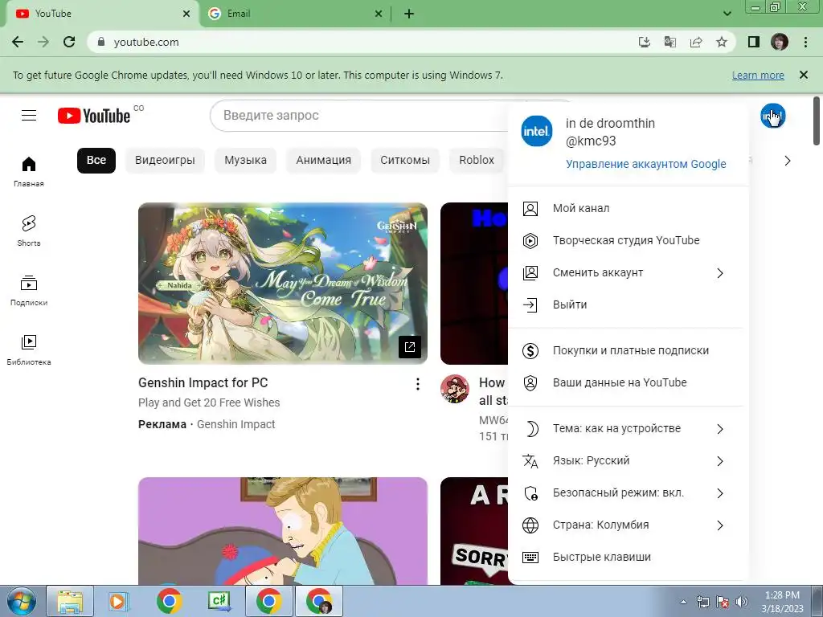The image size is (823, 617).
Task: Click the external link icon on Genshin thumbnail
Action: point(410,347)
